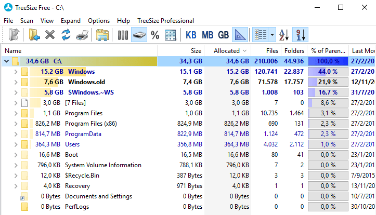Expand the Users folder node

[x=16, y=144]
